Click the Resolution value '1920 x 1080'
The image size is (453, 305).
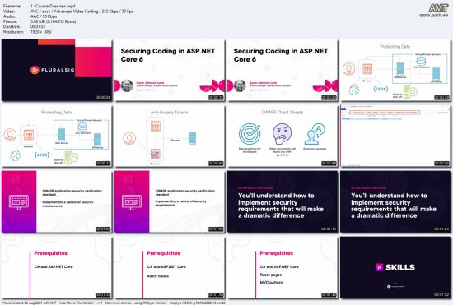pyautogui.click(x=41, y=32)
